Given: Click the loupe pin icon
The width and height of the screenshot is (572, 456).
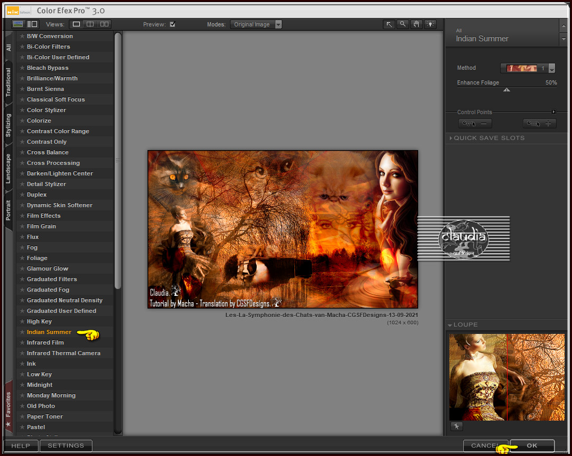Looking at the screenshot, I should tap(456, 426).
